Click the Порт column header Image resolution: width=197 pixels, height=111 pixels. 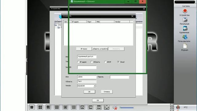[x=91, y=22]
